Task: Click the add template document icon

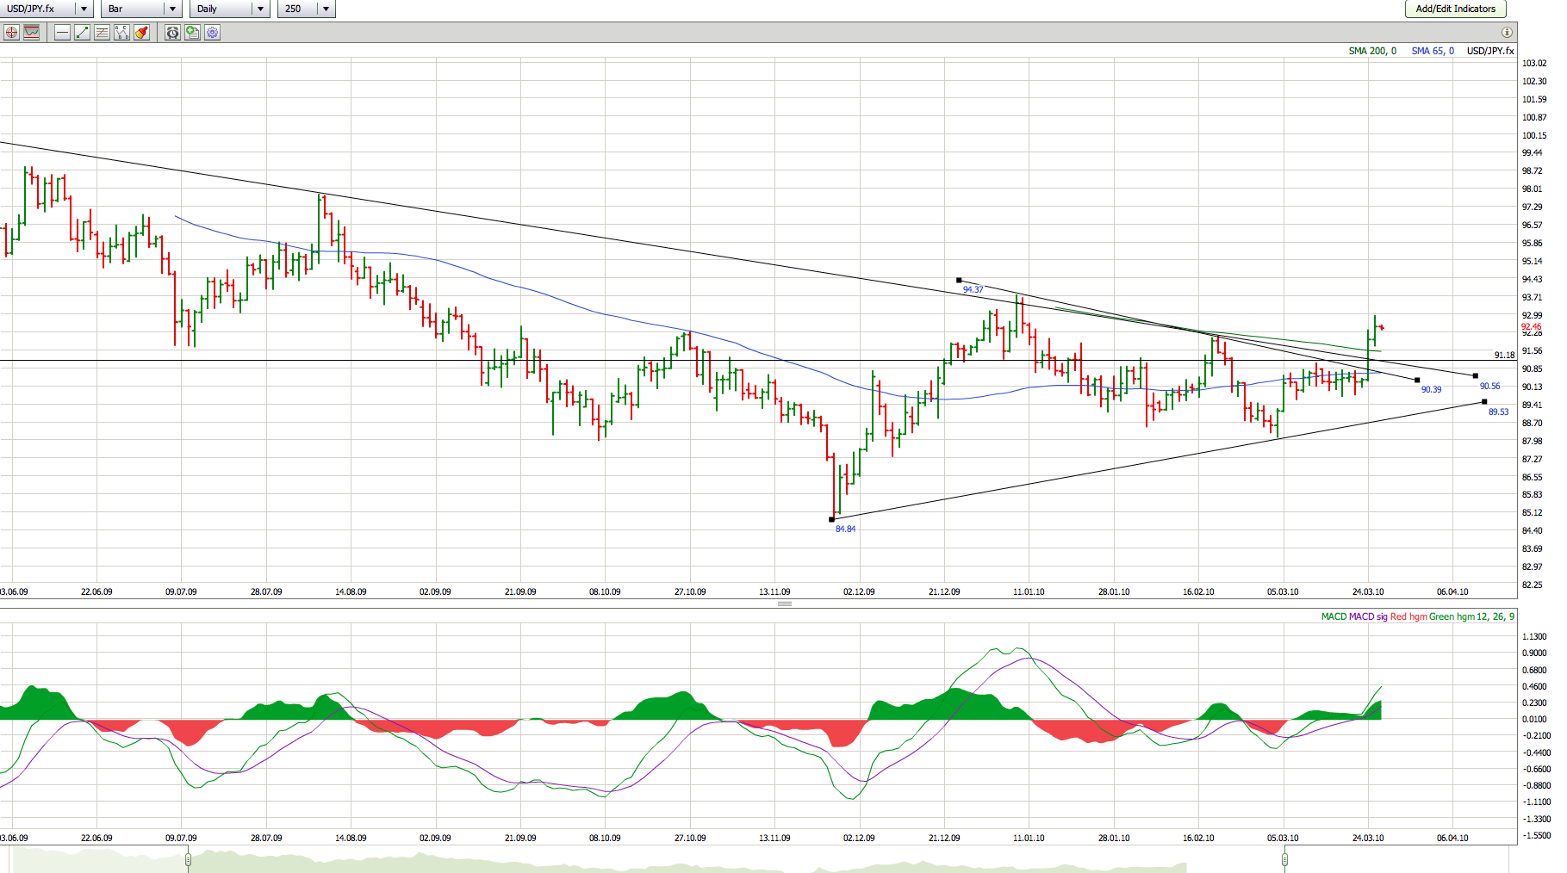Action: [192, 33]
